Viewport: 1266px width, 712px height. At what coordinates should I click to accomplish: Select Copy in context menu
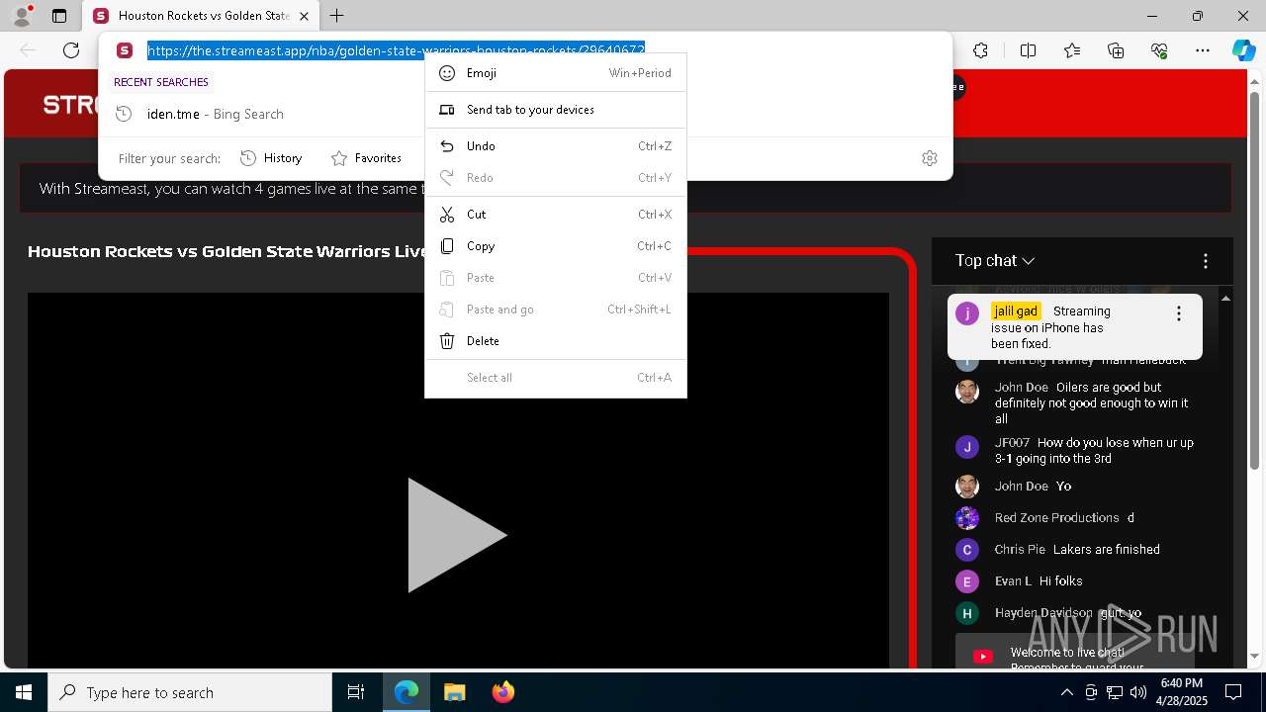point(556,246)
